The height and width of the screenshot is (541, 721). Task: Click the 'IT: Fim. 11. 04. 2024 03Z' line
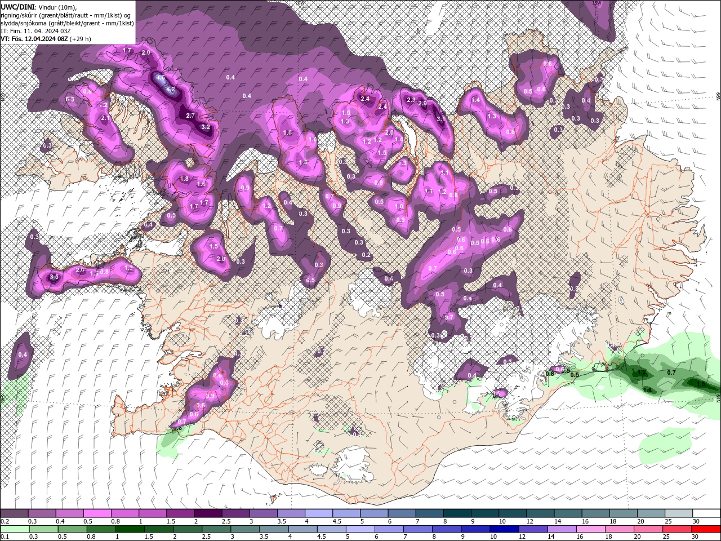tap(35, 31)
